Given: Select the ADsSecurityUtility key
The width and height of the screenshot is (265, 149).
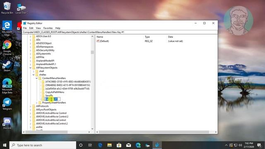Looking at the screenshot, I should pyautogui.click(x=45, y=50).
